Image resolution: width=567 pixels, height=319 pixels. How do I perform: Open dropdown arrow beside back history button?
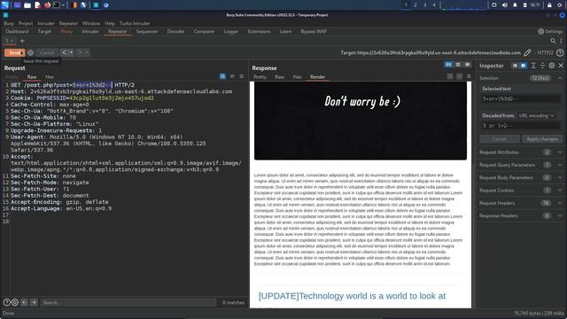(x=71, y=53)
